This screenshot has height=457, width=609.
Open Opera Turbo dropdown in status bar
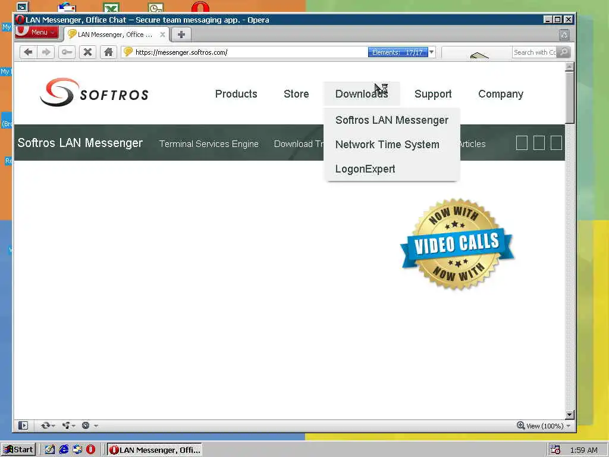click(90, 425)
